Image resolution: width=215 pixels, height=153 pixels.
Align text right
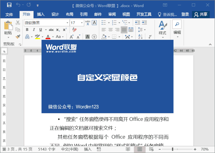[117, 29]
